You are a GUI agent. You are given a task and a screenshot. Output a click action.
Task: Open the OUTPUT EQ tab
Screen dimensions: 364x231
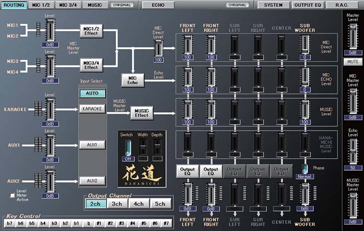tap(308, 5)
